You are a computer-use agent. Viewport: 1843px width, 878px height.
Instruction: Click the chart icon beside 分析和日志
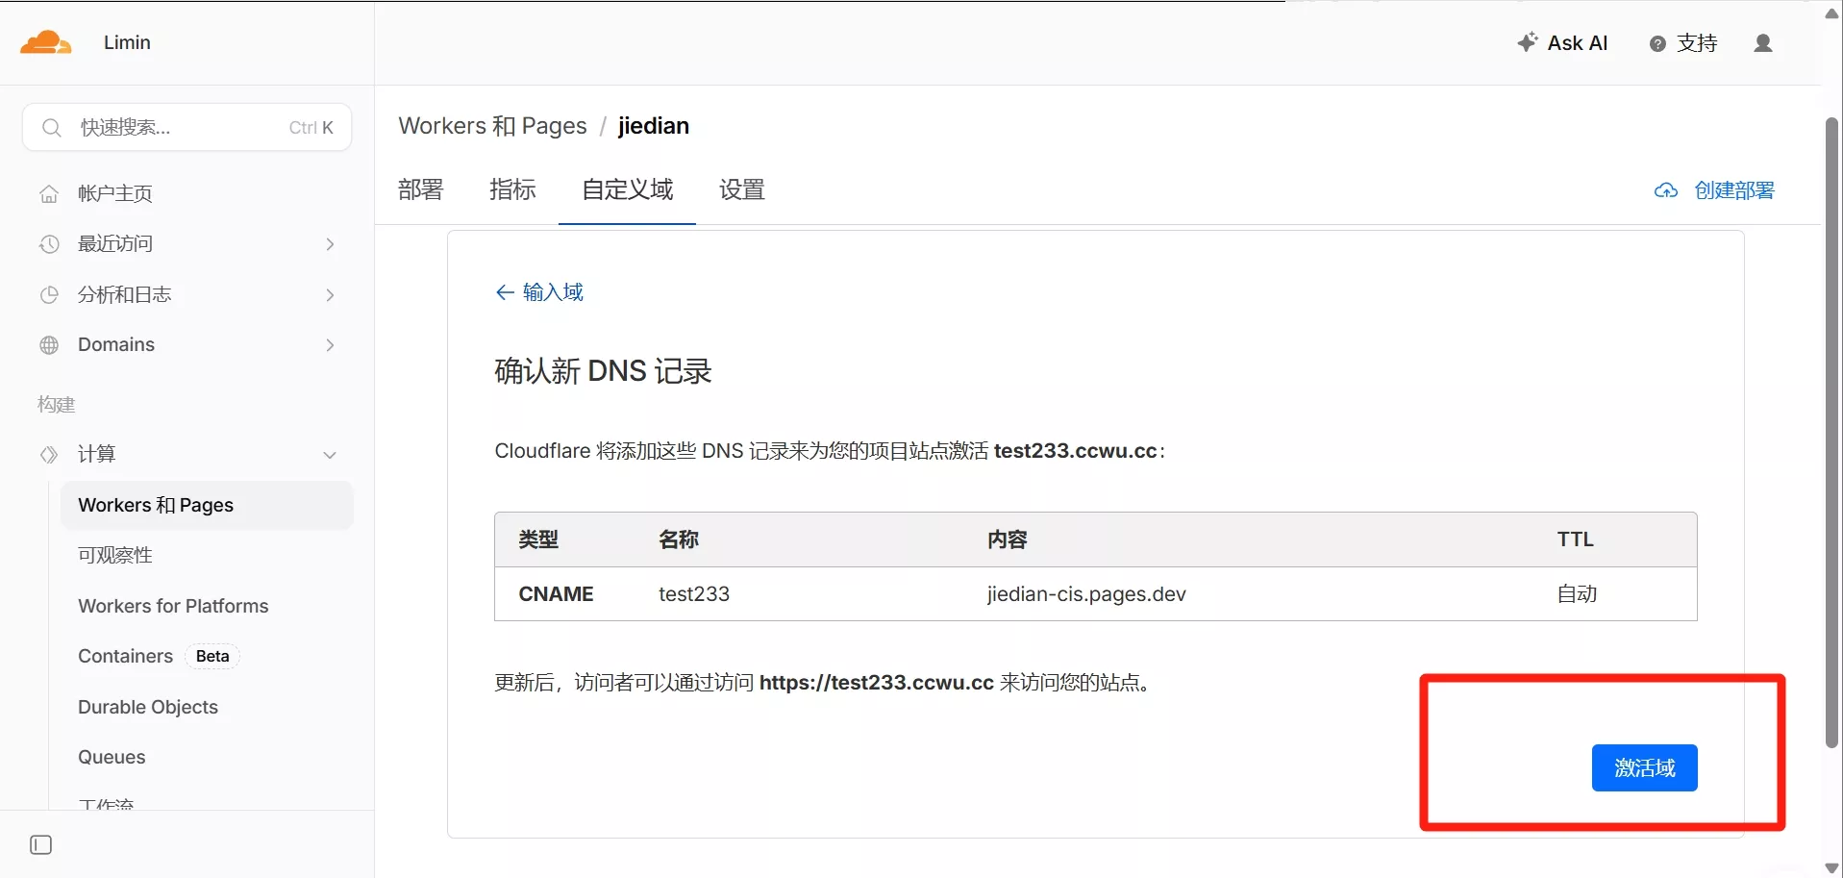[49, 294]
